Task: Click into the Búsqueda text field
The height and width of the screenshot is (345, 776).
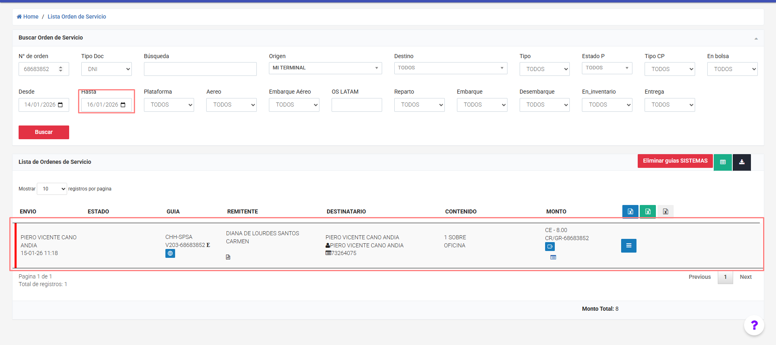Action: coord(200,69)
